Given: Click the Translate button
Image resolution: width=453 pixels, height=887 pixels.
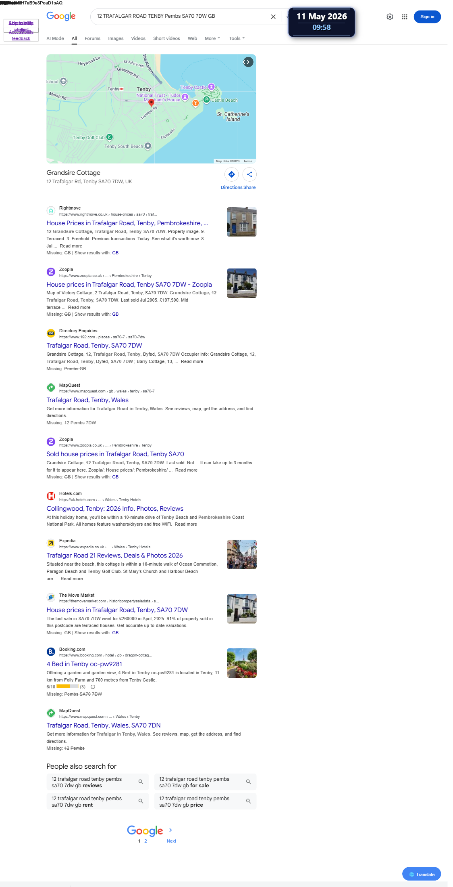Looking at the screenshot, I should click(422, 874).
